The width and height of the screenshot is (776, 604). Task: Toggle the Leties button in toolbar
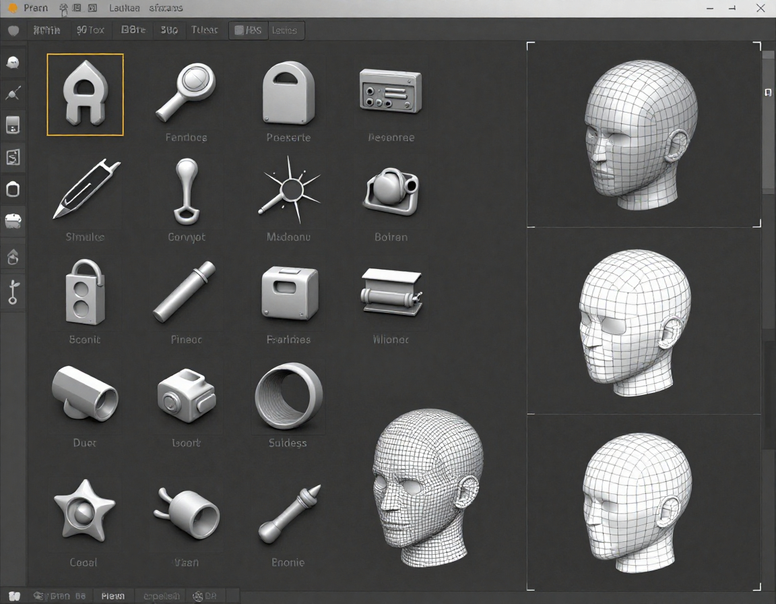285,30
